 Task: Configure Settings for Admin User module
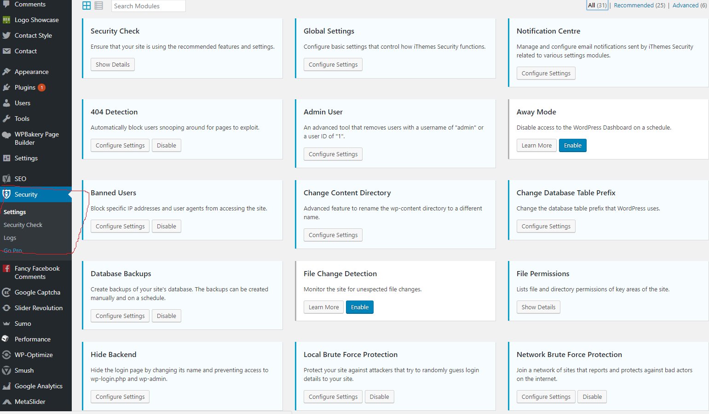click(333, 154)
